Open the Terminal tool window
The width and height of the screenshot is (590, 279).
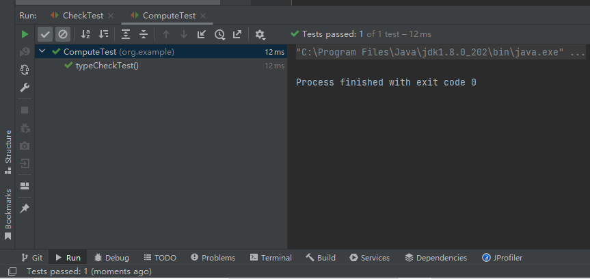click(271, 258)
